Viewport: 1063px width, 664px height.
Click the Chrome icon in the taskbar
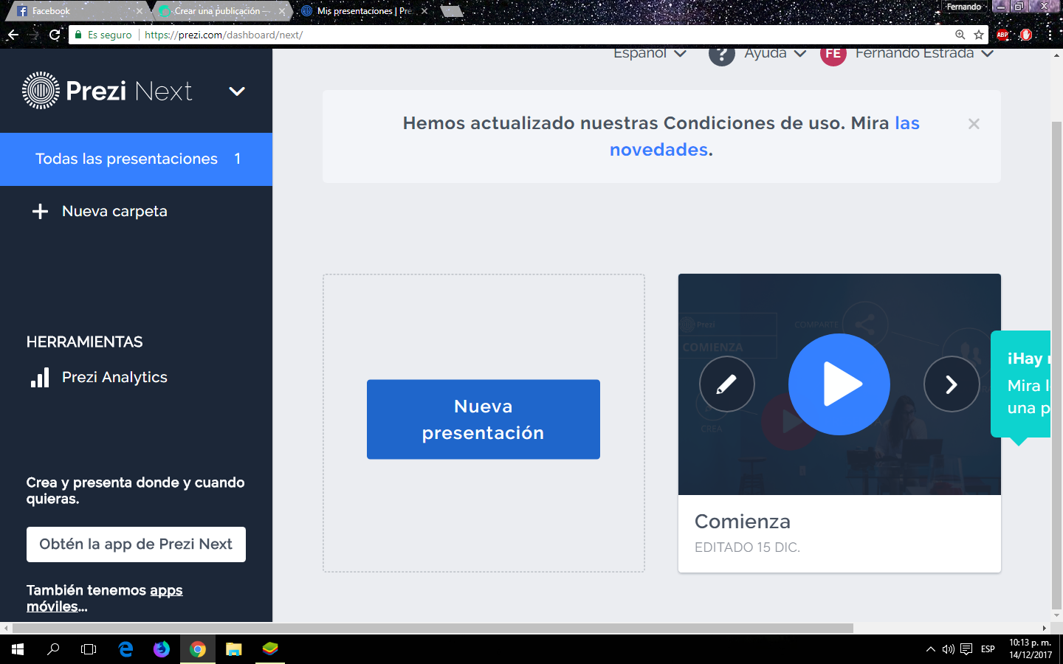click(198, 649)
